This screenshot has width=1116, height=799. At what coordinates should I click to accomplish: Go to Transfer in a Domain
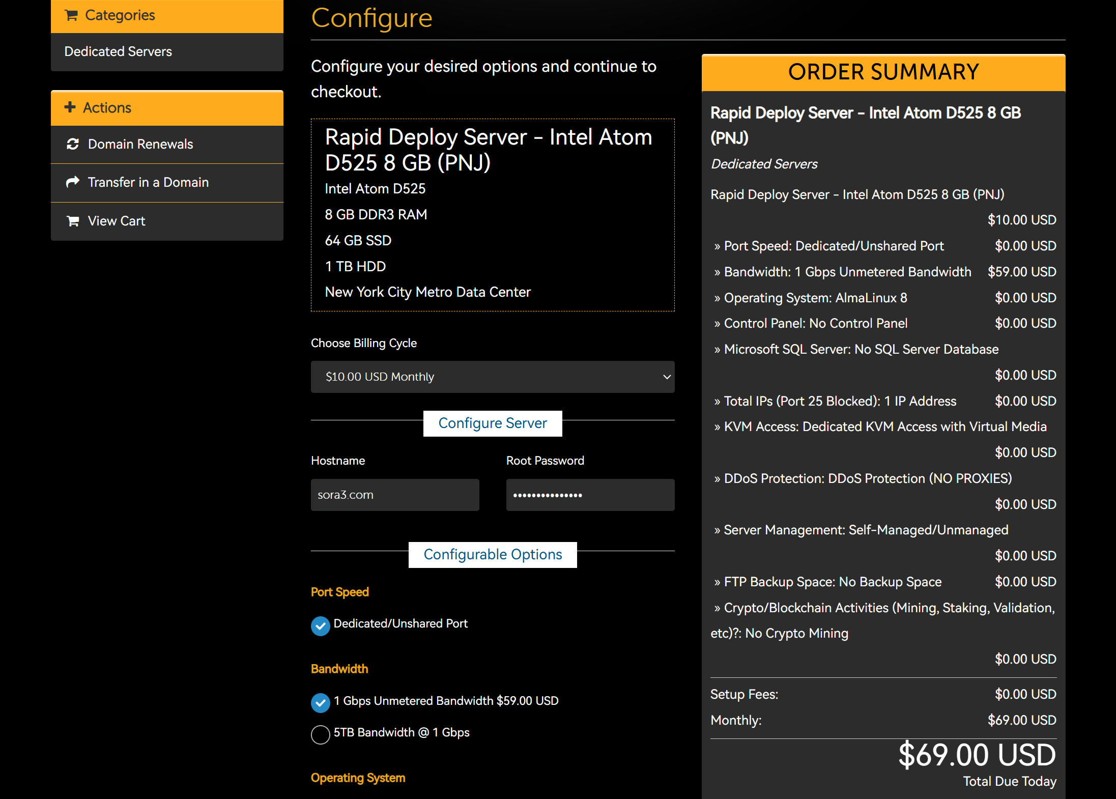(148, 182)
